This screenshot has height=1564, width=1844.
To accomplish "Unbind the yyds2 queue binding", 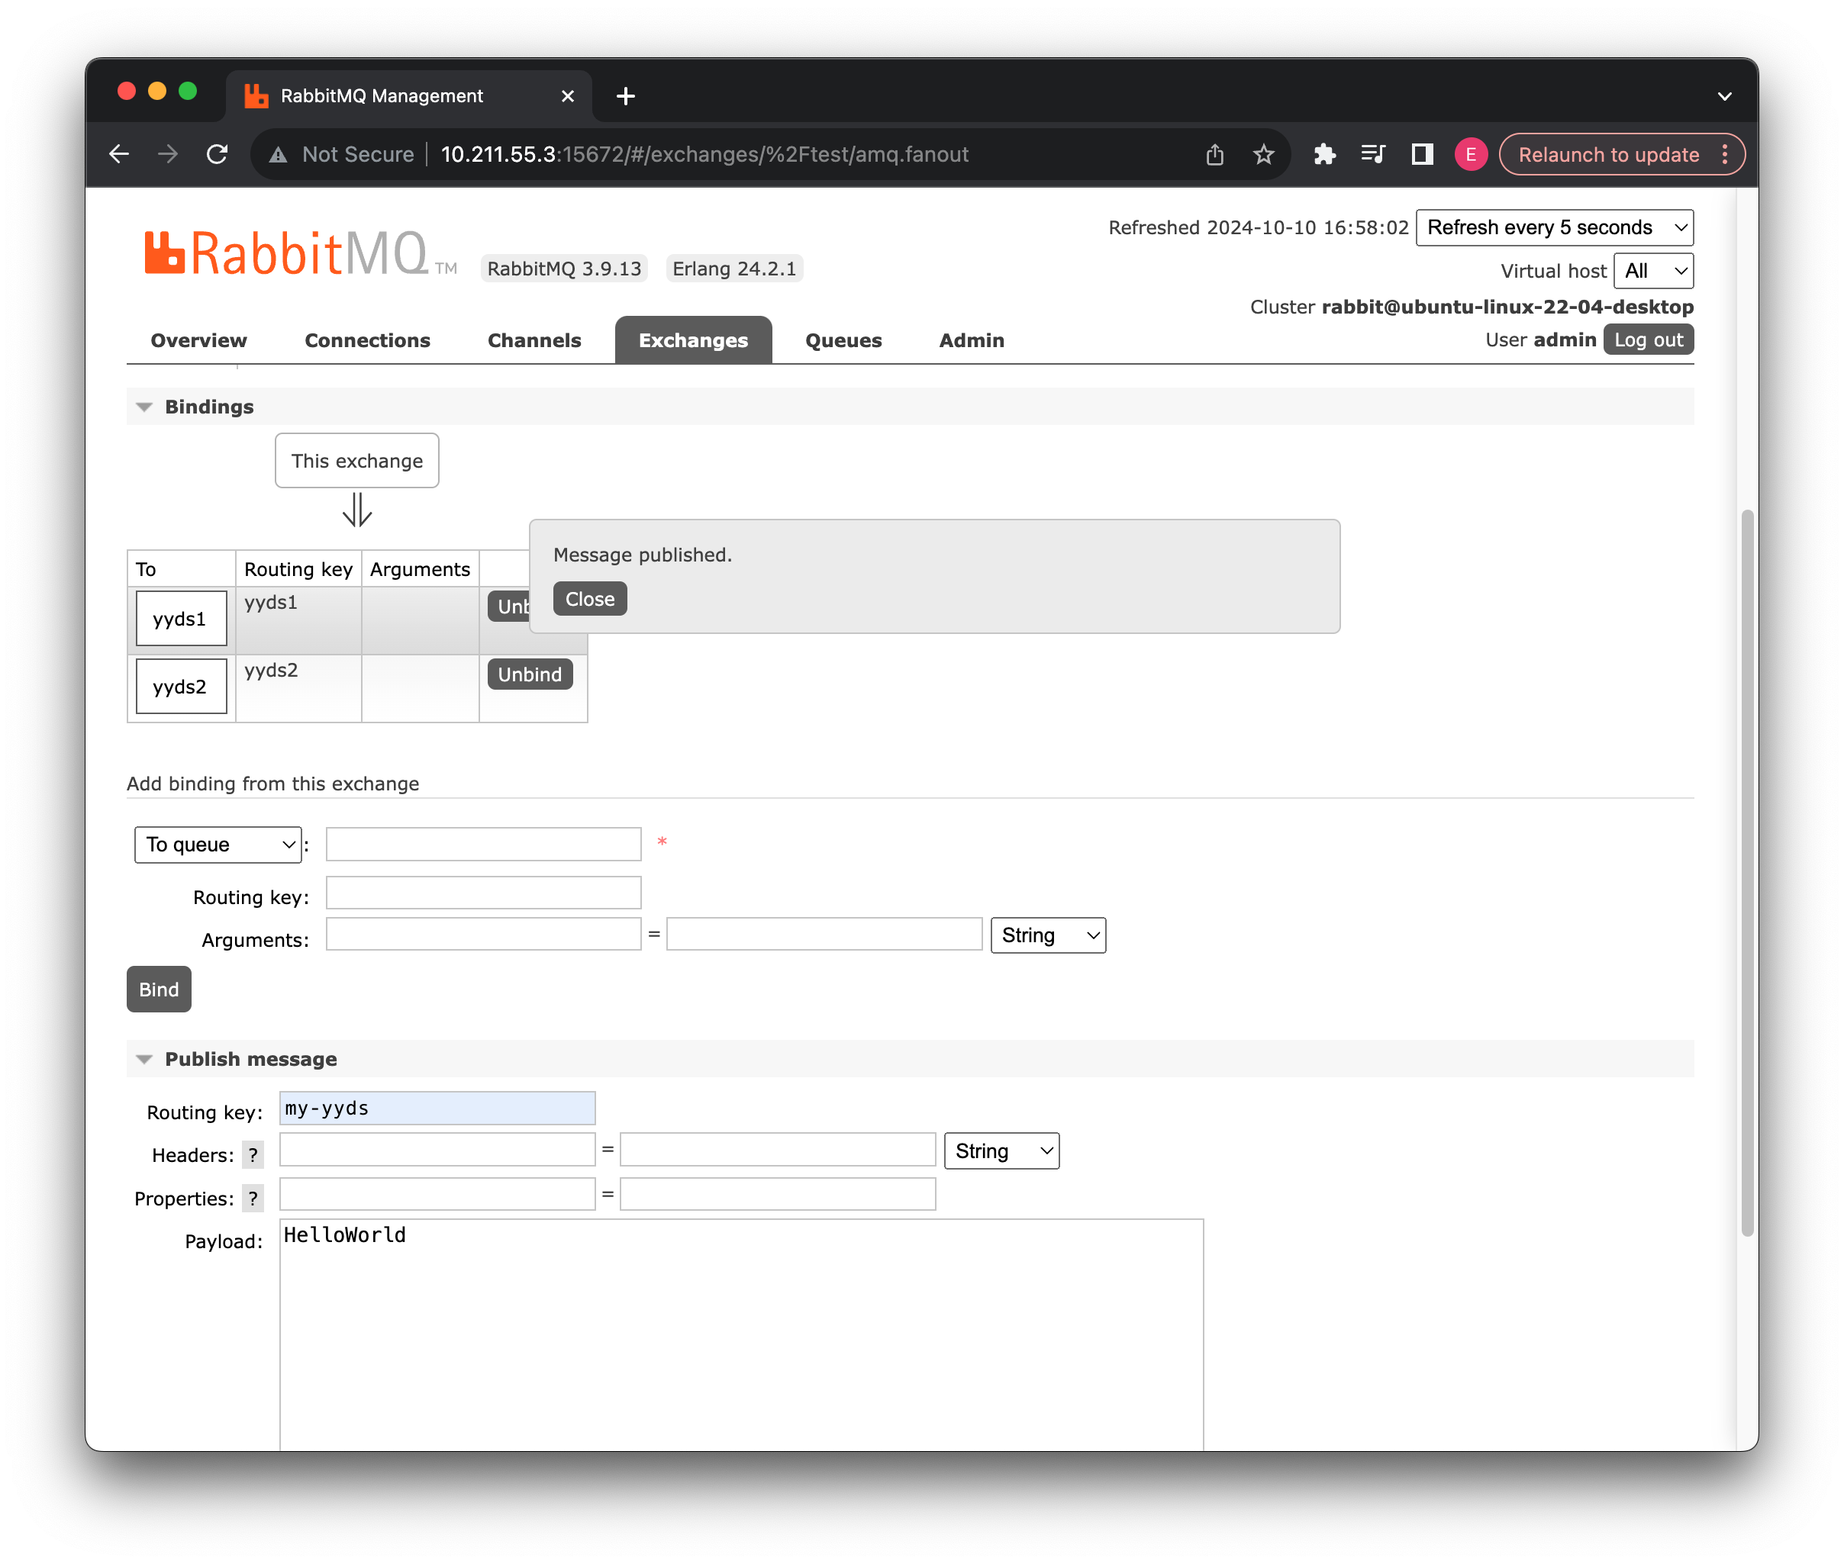I will point(530,674).
